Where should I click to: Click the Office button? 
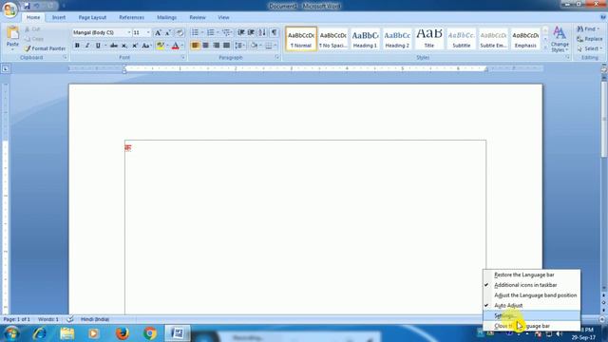(9, 9)
